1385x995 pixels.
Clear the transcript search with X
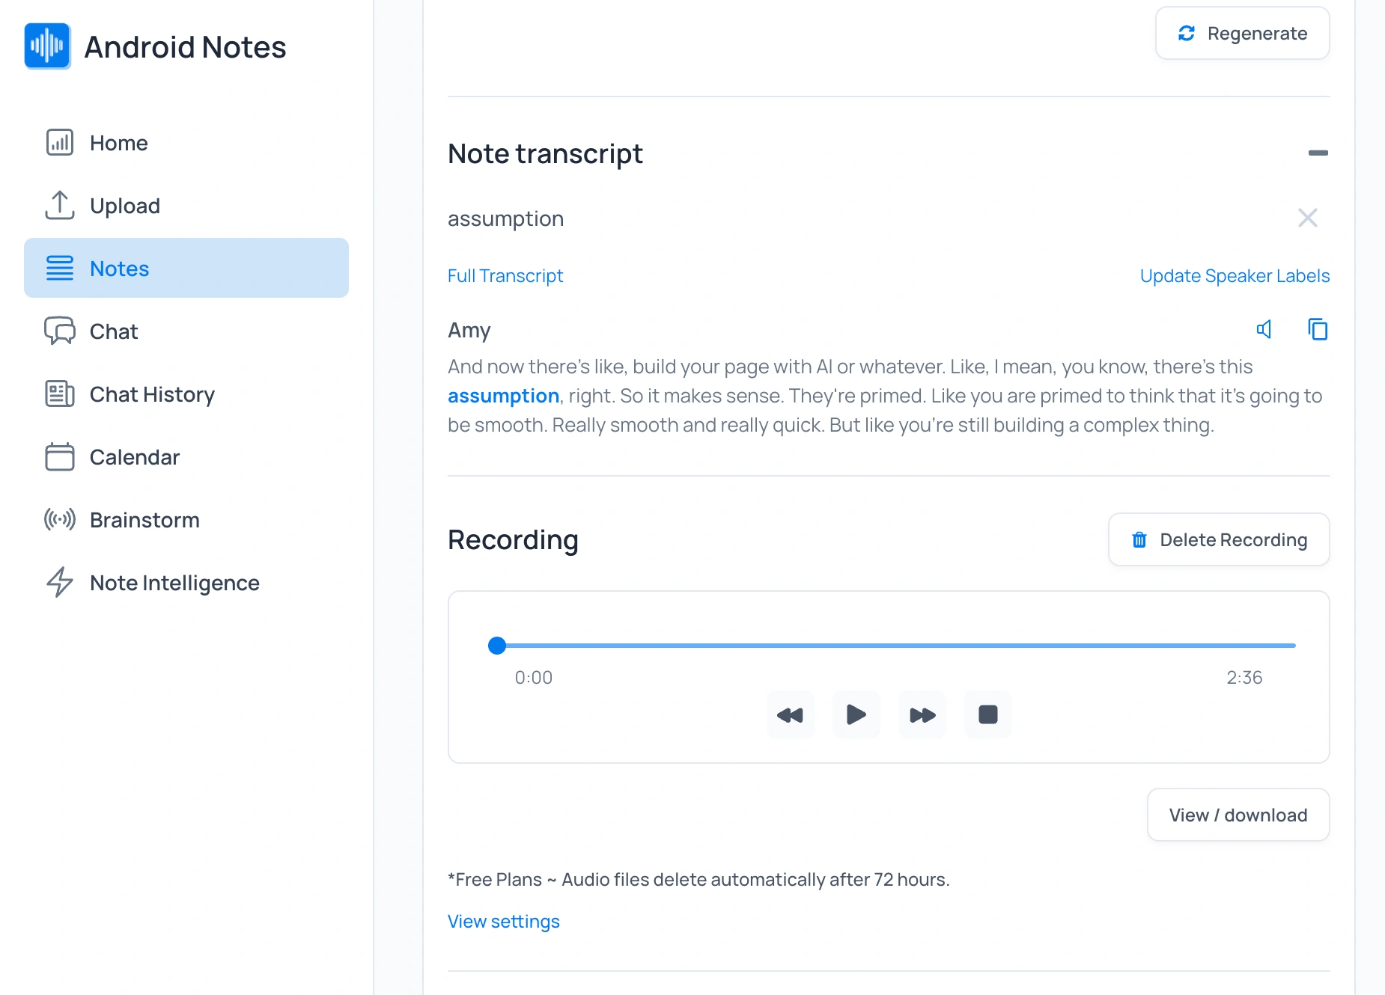pyautogui.click(x=1308, y=218)
